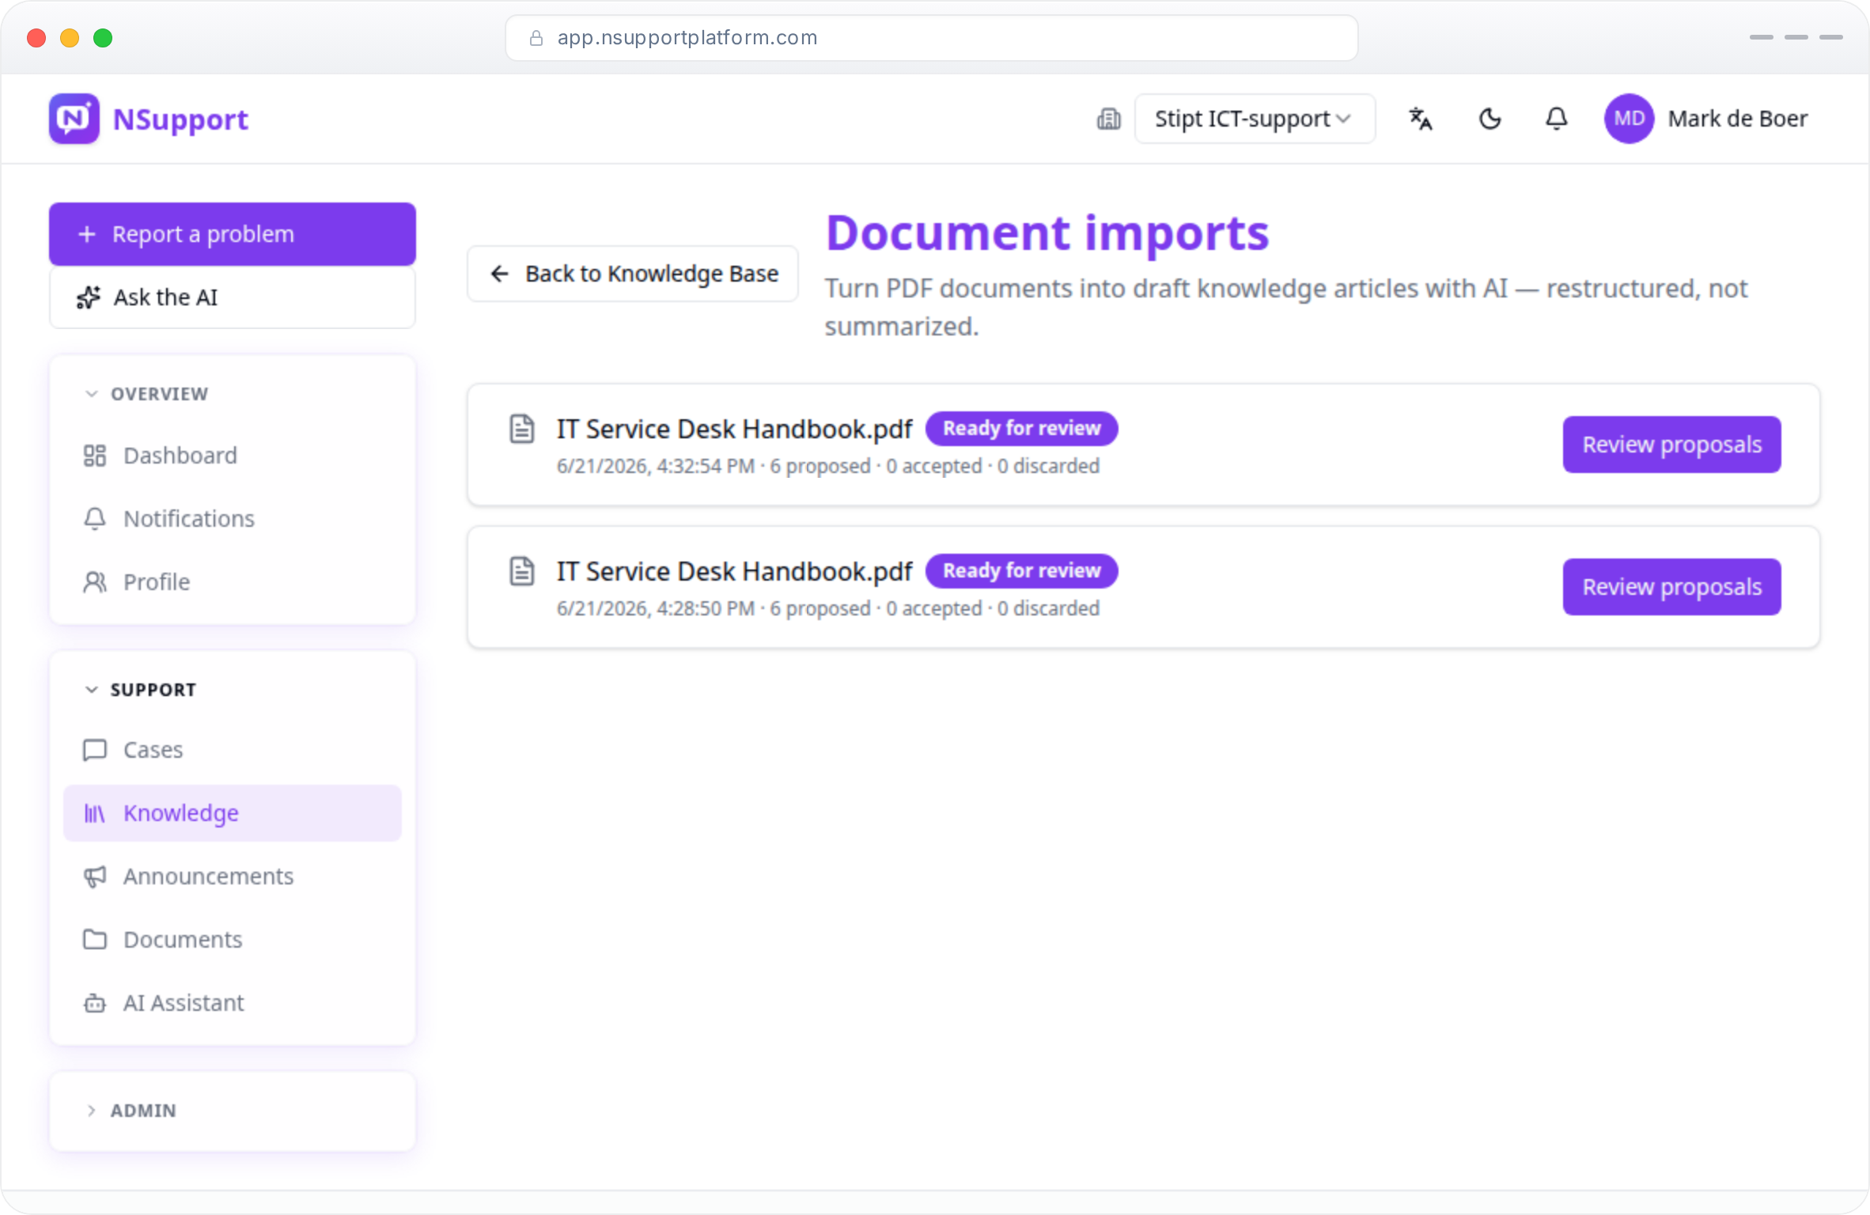The width and height of the screenshot is (1870, 1215).
Task: Open AI Assistant in sidebar
Action: [x=233, y=1003]
